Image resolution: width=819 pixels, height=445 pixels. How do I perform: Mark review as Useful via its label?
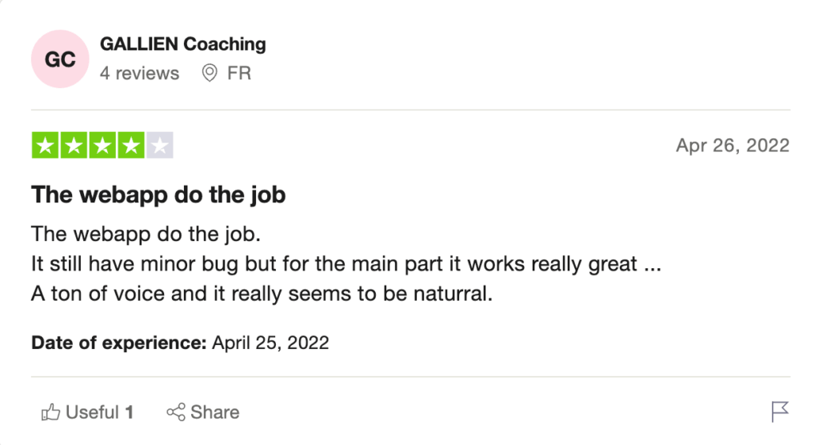point(92,412)
